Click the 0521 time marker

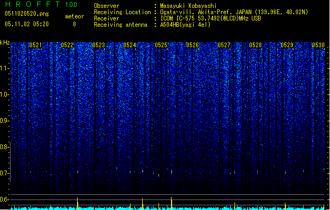[36, 45]
